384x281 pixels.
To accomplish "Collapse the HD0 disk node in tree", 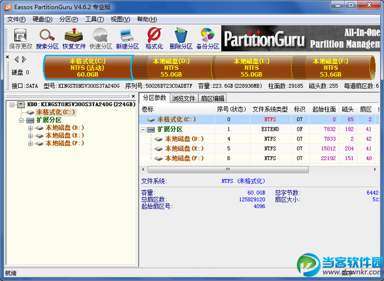I will click(12, 105).
